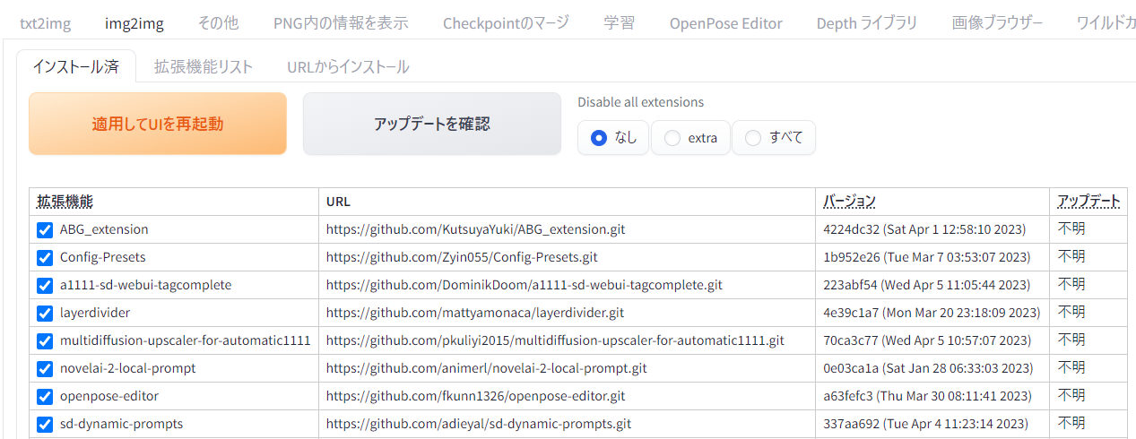Switch to the txt2img tab
Screen dimensions: 1136x439
click(45, 23)
